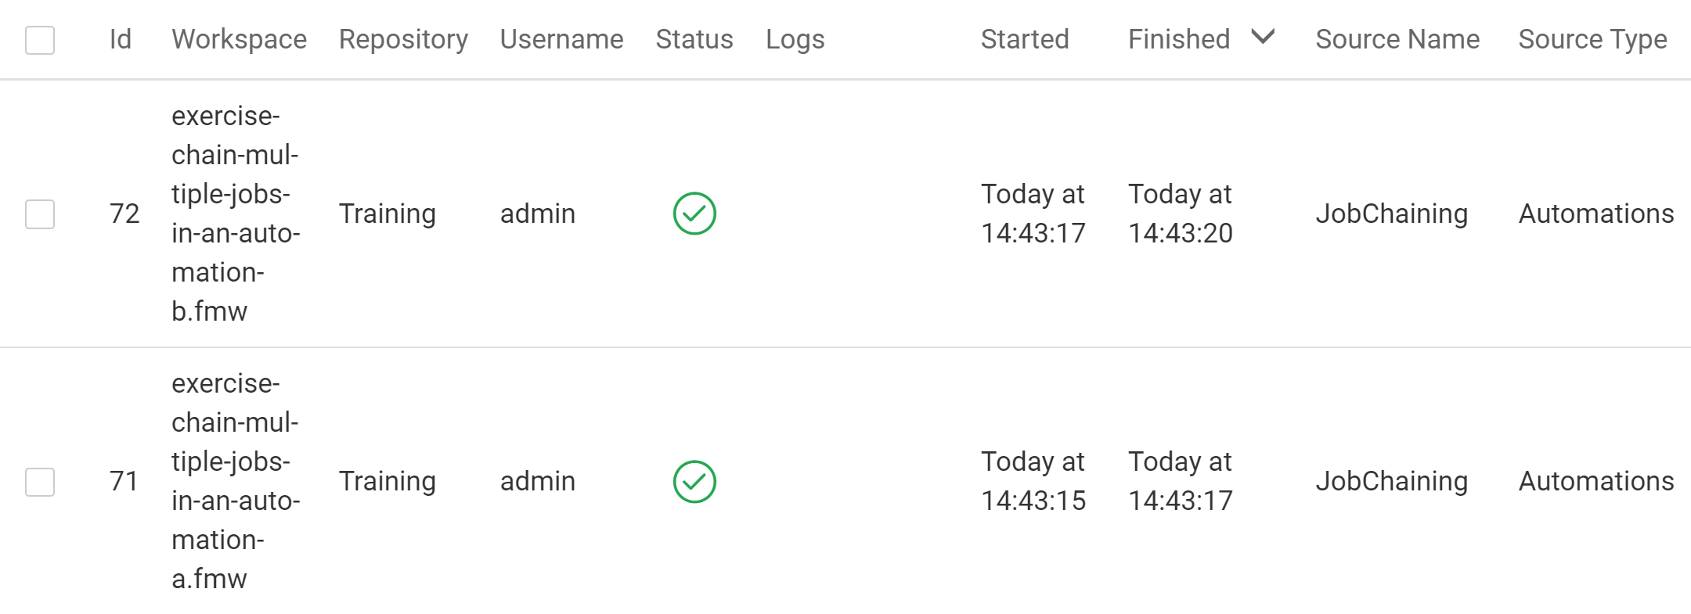Select the checkbox for job 71

coord(40,481)
